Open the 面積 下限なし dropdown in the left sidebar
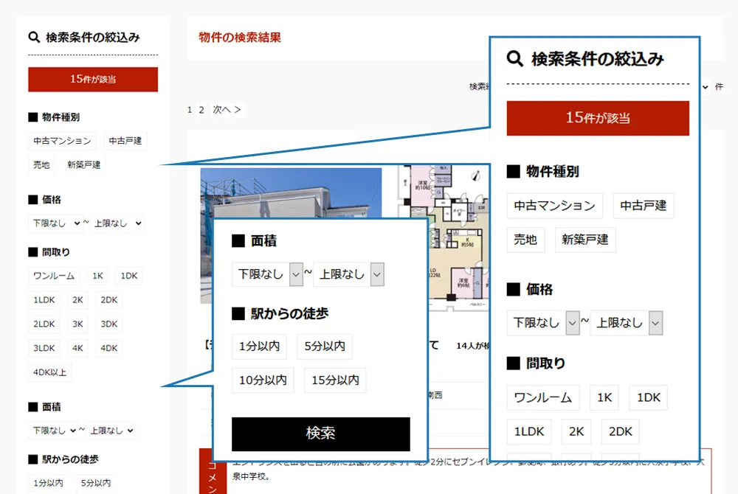This screenshot has height=494, width=738. (53, 431)
